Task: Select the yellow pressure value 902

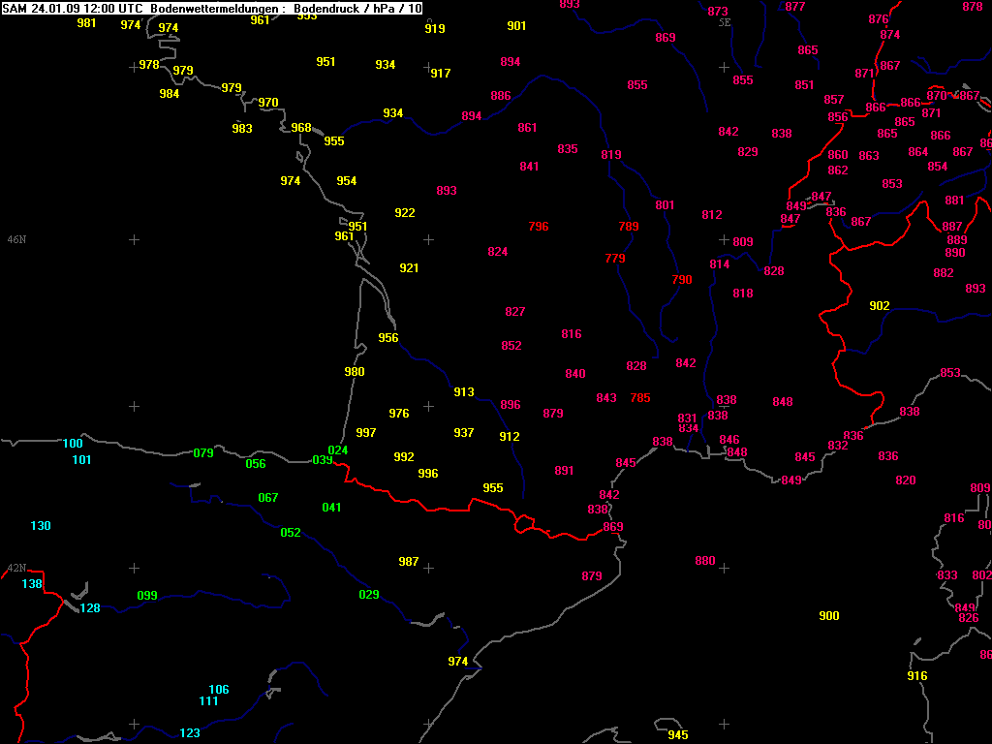Action: 880,306
